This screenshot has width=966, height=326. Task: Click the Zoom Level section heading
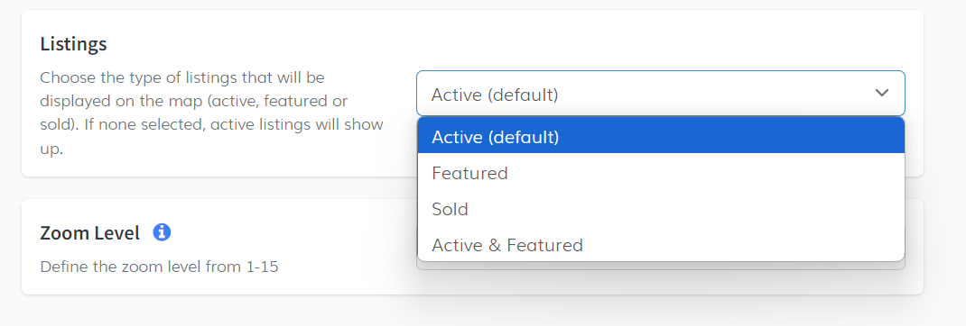tap(90, 233)
